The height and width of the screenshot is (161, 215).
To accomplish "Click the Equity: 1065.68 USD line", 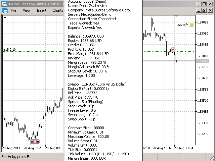I will tap(85, 41).
